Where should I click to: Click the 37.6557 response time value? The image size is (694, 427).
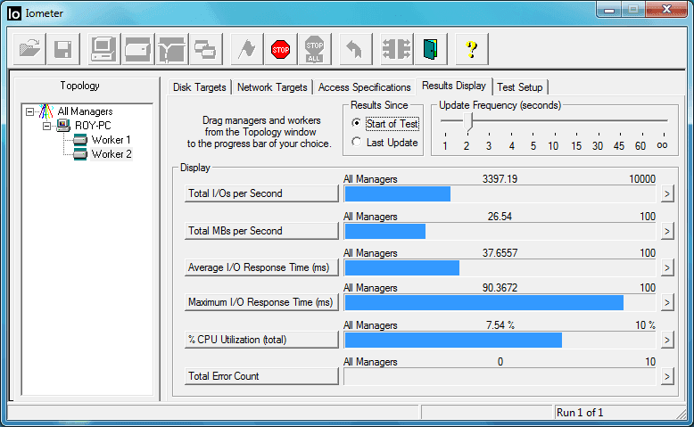(500, 253)
